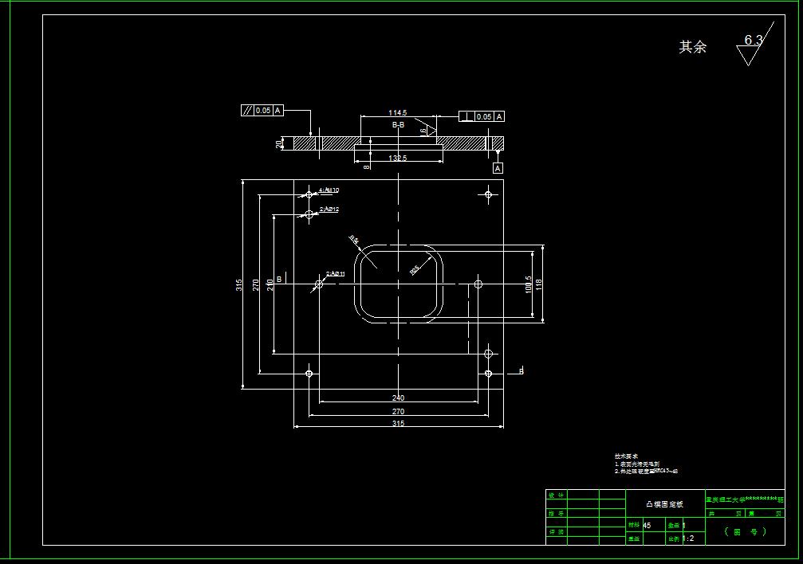803x564 pixels.
Task: Click the 240 dimension text
Action: [398, 398]
